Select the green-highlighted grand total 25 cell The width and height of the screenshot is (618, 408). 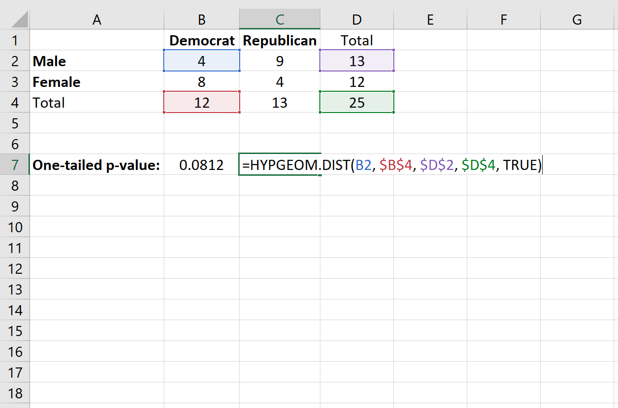pyautogui.click(x=357, y=103)
